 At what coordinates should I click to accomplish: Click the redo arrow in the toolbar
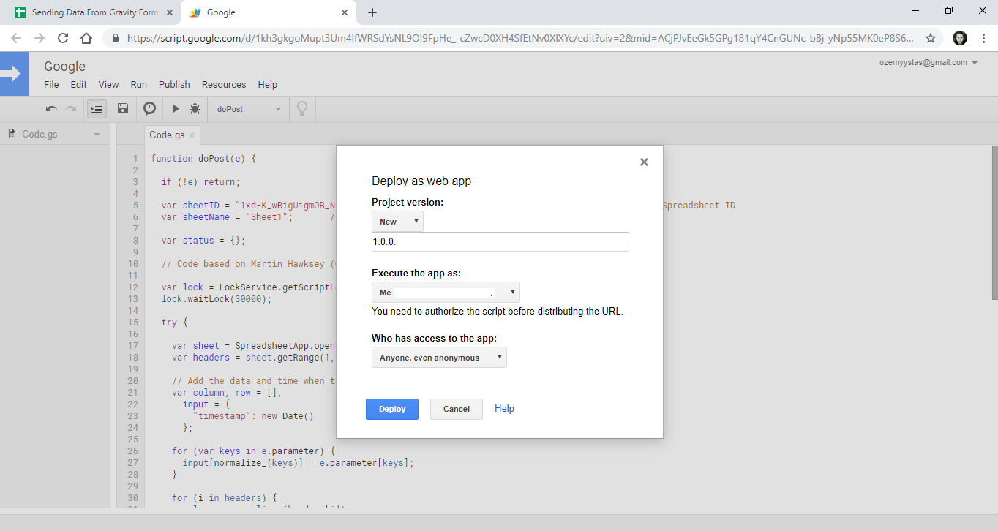(x=71, y=108)
